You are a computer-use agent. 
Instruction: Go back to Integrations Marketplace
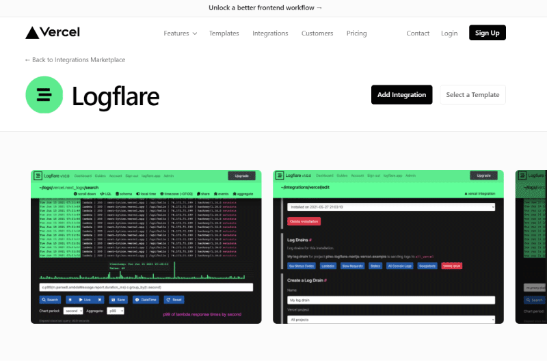point(75,60)
